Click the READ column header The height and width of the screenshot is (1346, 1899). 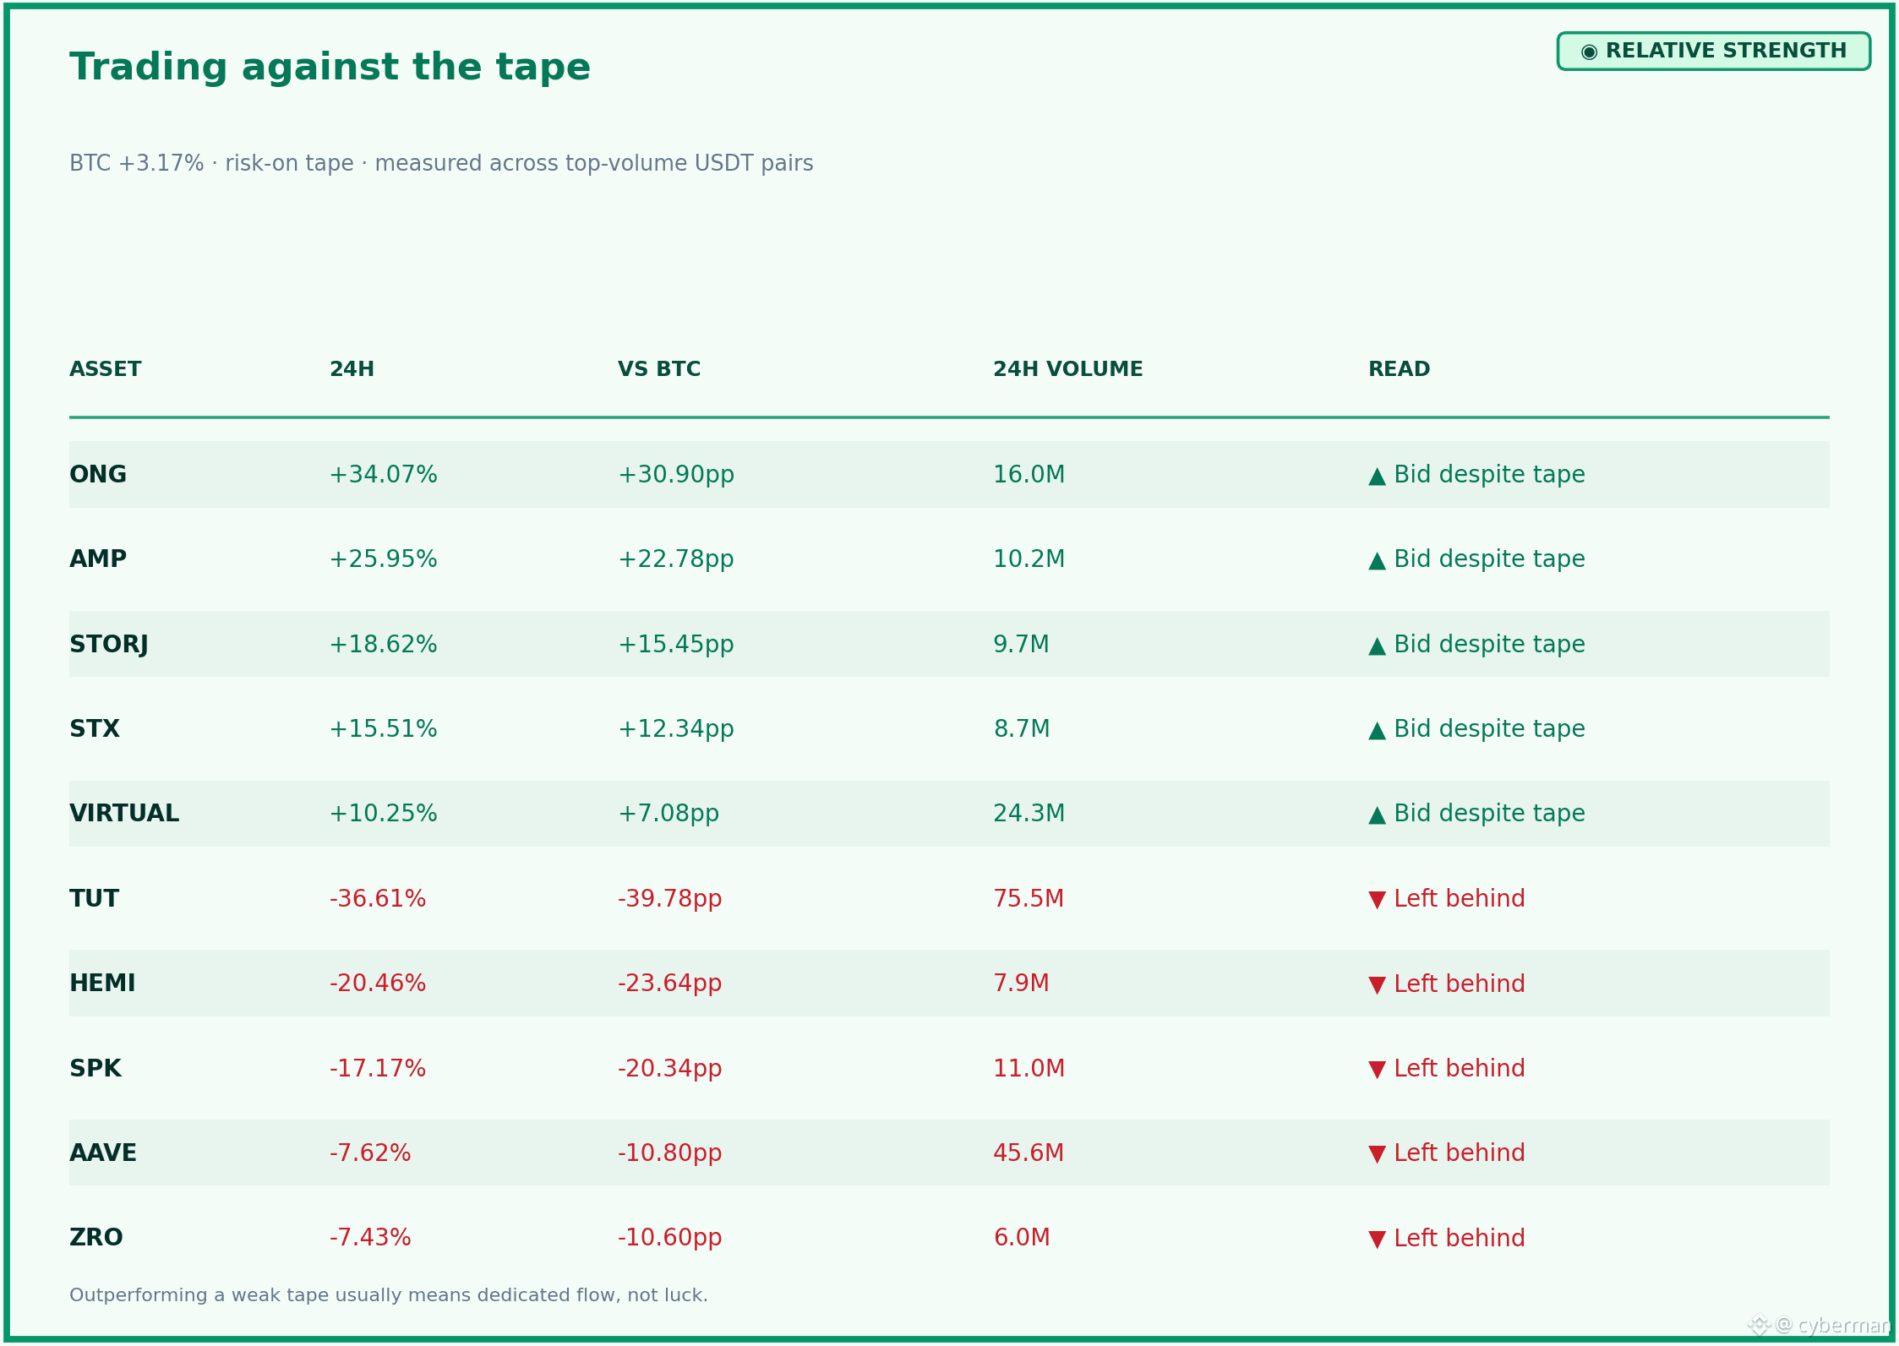[1400, 369]
